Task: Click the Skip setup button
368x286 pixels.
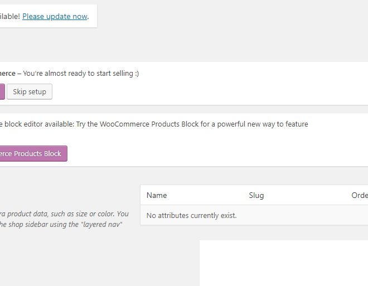Action: tap(30, 92)
